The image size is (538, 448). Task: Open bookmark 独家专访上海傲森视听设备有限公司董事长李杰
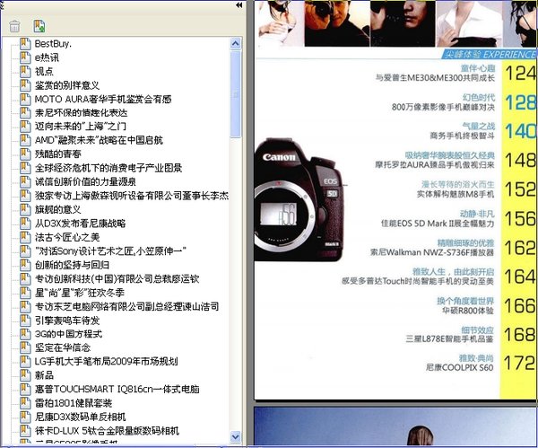(x=132, y=196)
